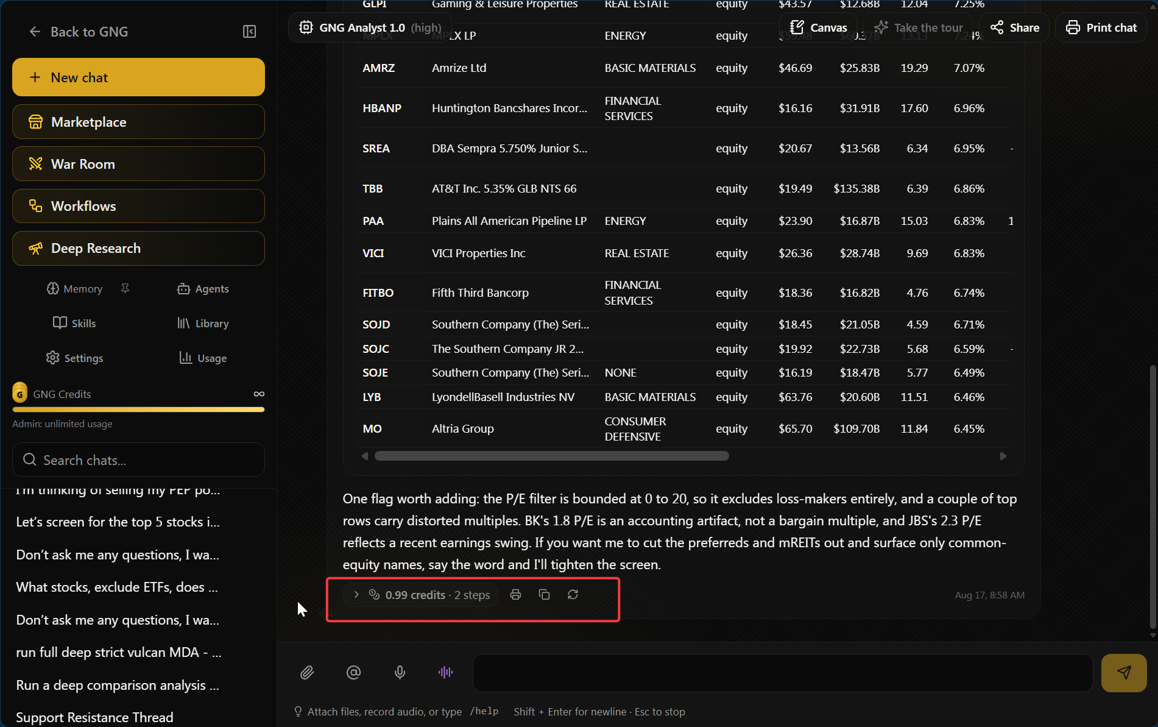Focus the Search chats field
This screenshot has height=727, width=1158.
[138, 460]
